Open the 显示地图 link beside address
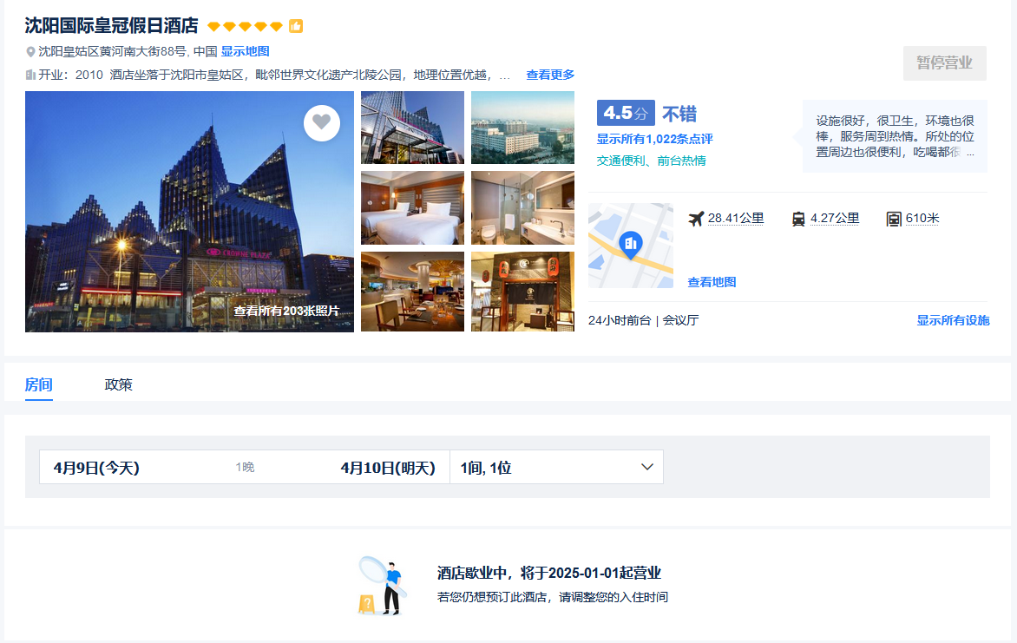 click(245, 51)
